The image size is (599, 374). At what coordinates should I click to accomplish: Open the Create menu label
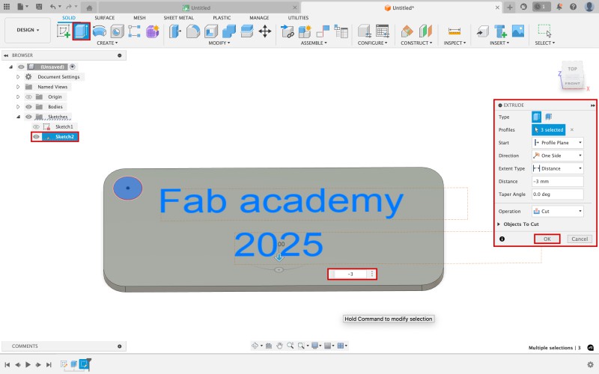coord(107,43)
